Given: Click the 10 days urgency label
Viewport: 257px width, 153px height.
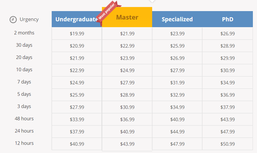Looking at the screenshot, I should pos(24,69).
